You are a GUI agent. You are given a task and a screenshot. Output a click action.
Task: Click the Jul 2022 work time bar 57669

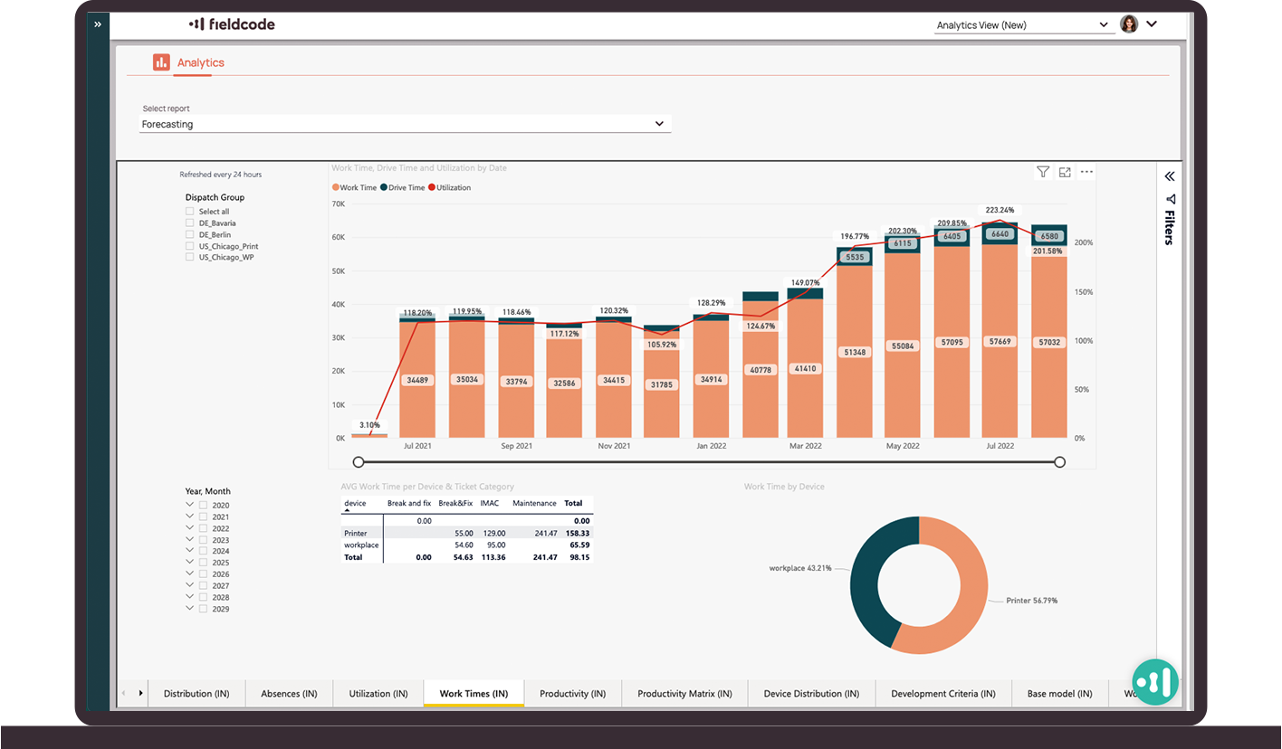point(1000,341)
